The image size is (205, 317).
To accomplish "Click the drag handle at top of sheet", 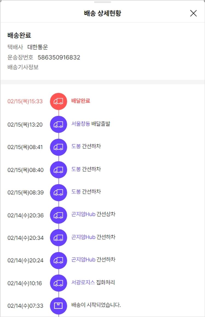I will coord(102,2).
